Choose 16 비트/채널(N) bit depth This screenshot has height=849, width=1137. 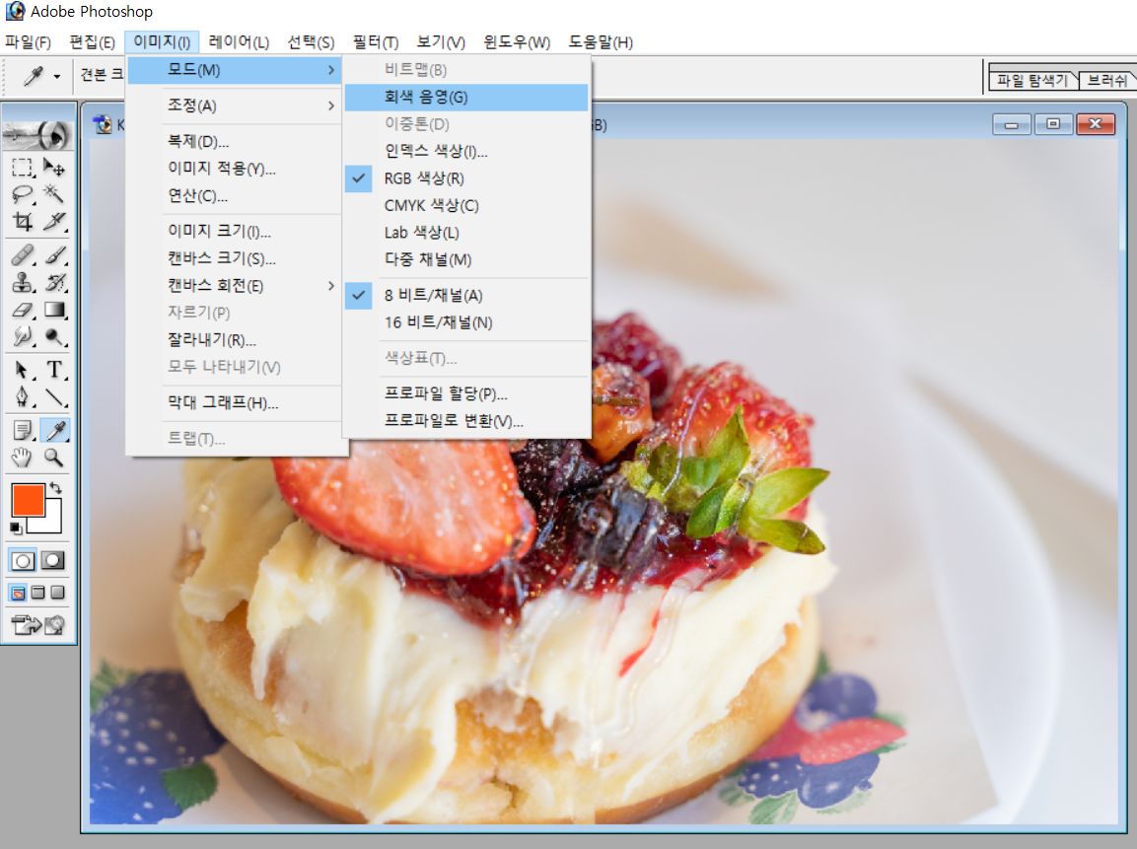[466, 322]
